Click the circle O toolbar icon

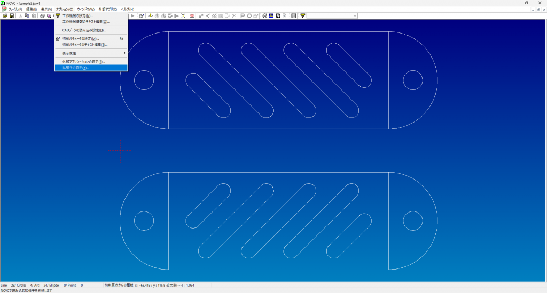(249, 15)
